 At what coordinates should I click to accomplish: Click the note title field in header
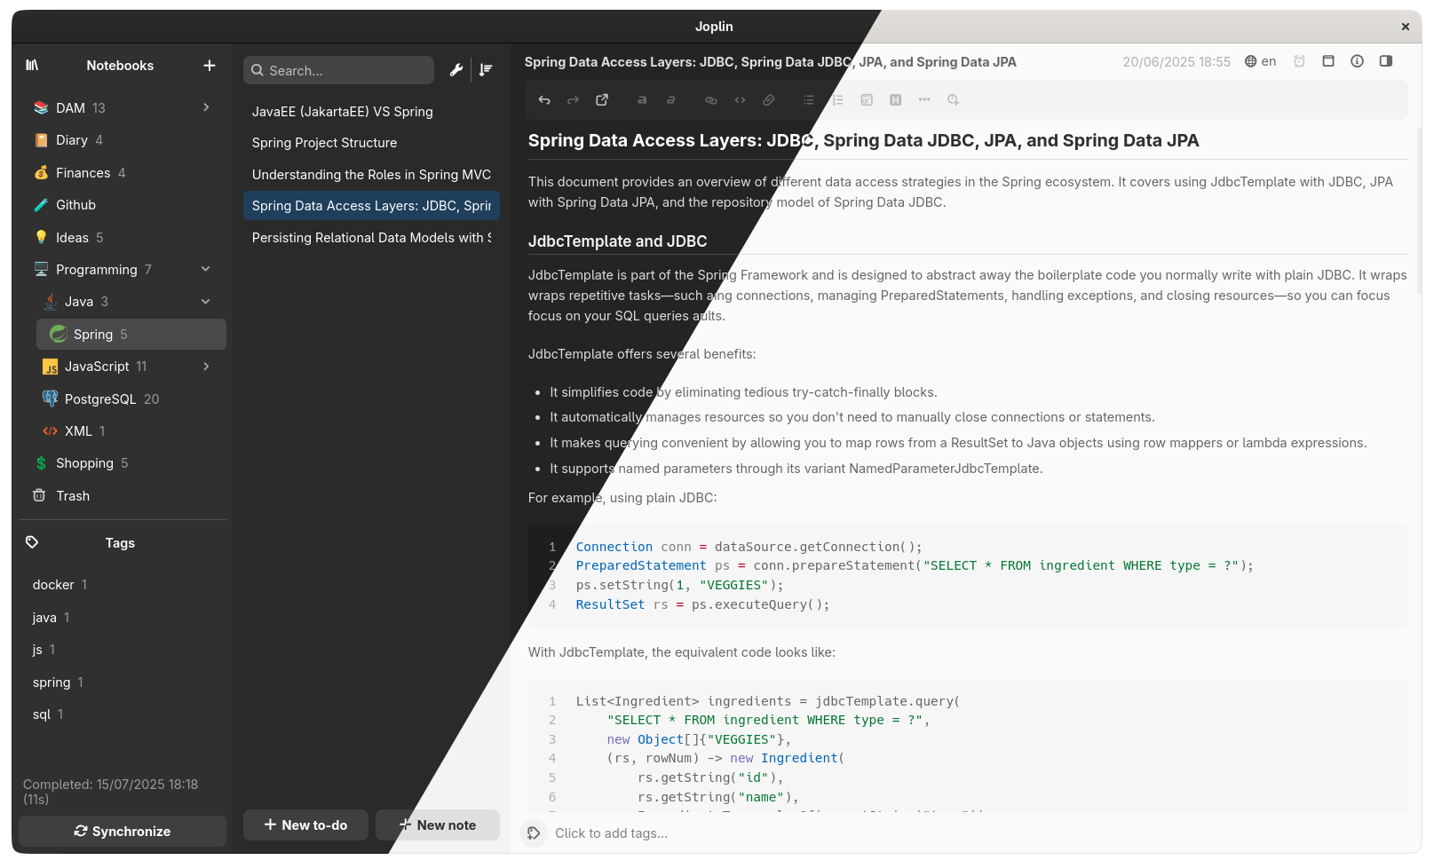tap(771, 62)
